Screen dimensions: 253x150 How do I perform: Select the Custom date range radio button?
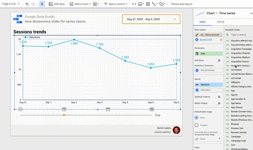[196, 125]
